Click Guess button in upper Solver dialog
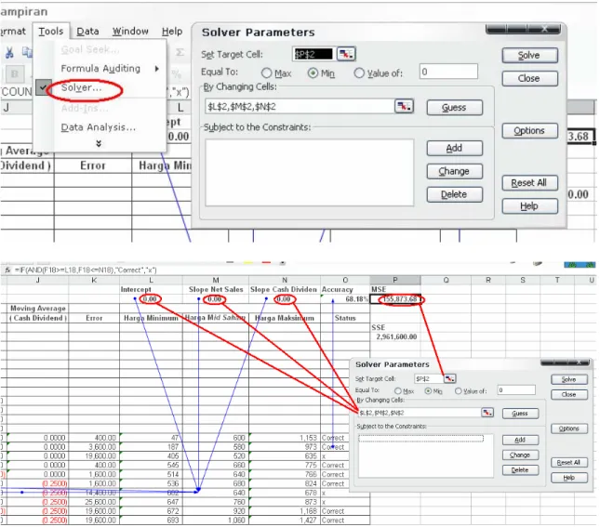The width and height of the screenshot is (600, 527). (x=454, y=108)
